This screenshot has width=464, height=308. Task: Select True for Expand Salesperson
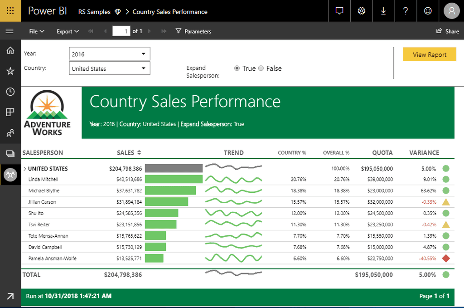tap(237, 68)
